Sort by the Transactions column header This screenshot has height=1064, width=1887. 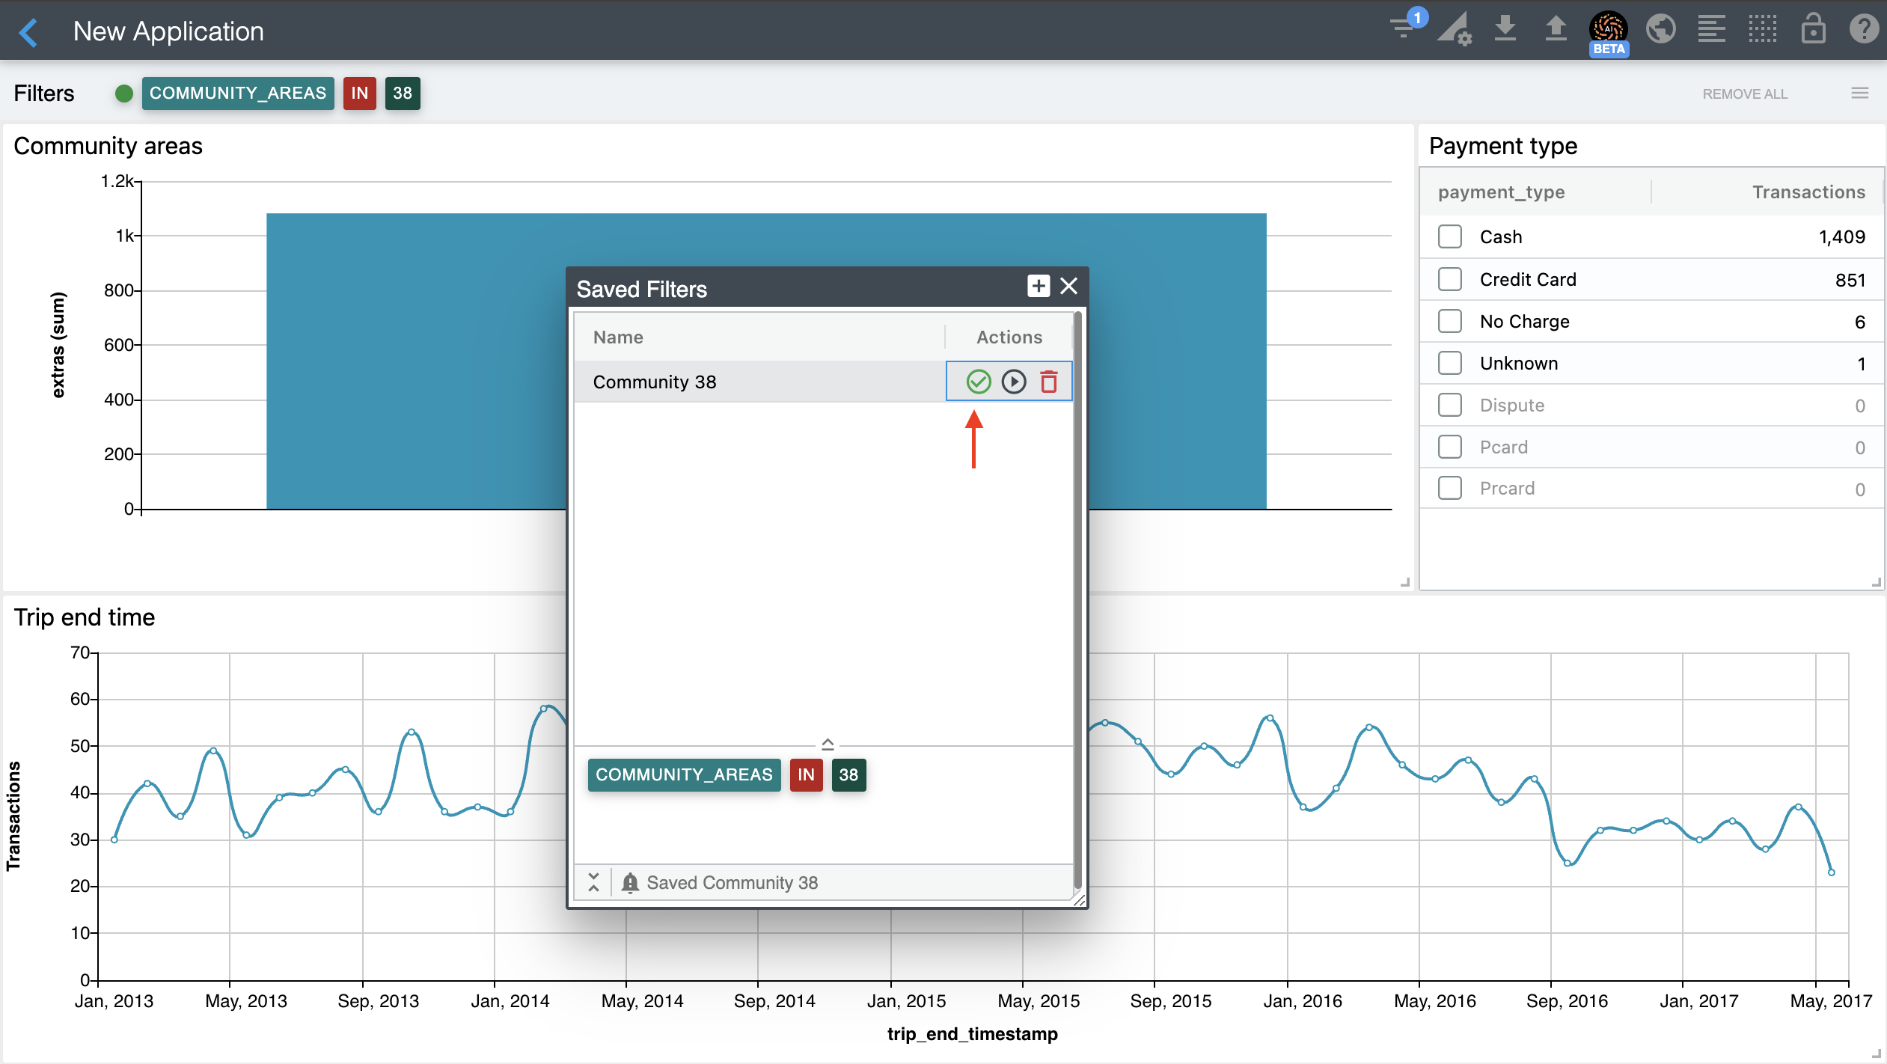pos(1808,192)
